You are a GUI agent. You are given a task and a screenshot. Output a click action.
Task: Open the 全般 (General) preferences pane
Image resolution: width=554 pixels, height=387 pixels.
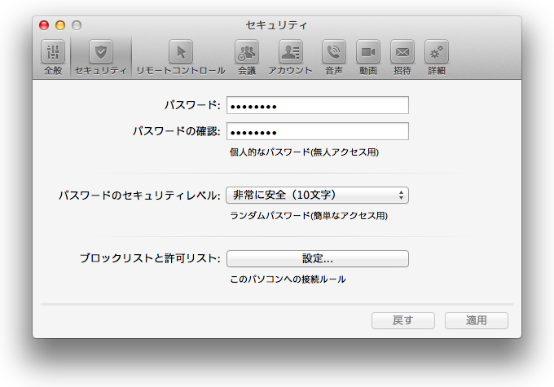click(x=53, y=57)
